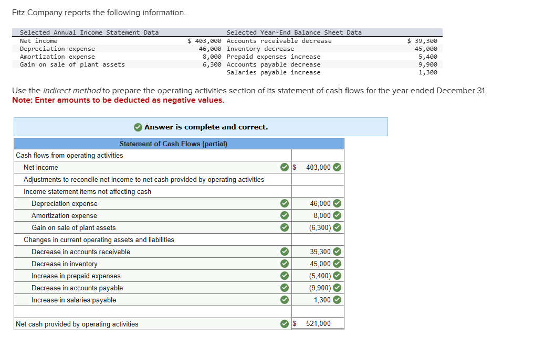
Task: Click 'Gain on sale of plant assets' statement row label
Action: (74, 227)
